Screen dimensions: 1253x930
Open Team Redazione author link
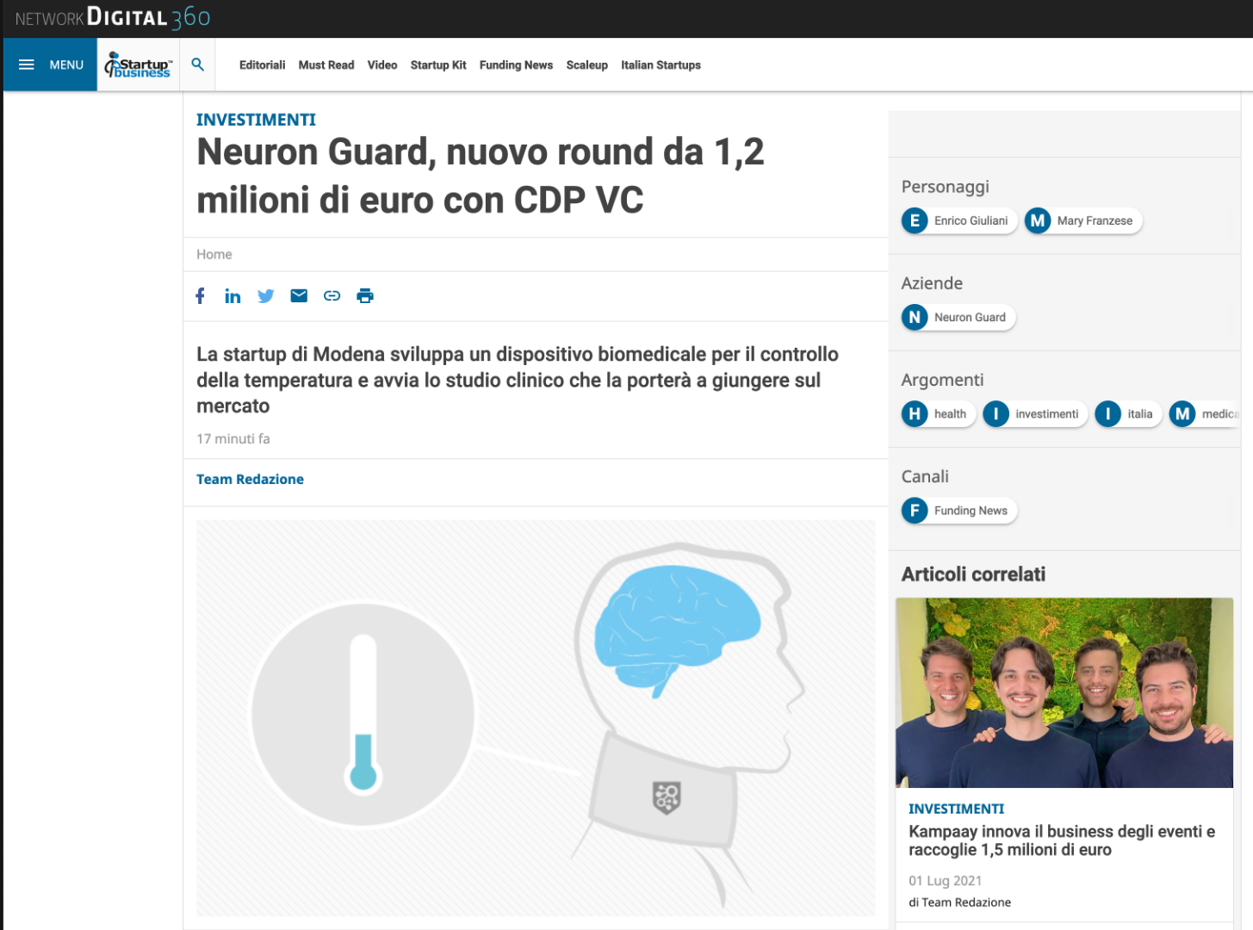(250, 479)
